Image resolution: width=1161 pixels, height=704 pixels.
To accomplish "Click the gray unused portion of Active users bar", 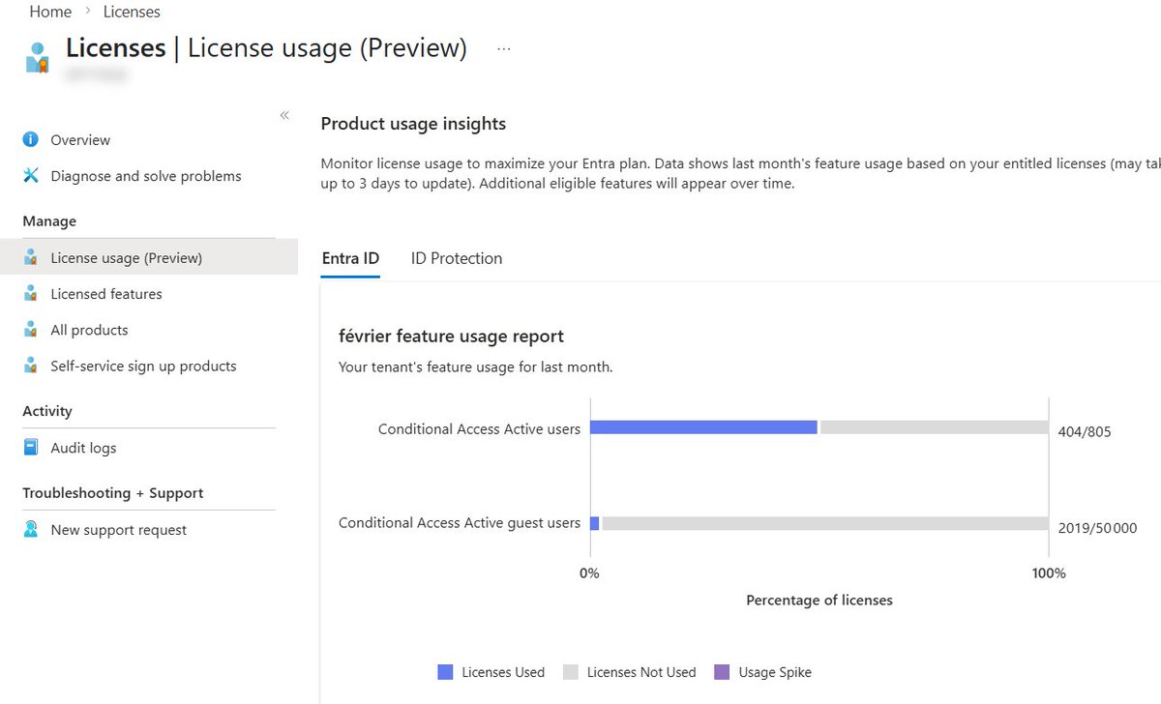I will [935, 427].
